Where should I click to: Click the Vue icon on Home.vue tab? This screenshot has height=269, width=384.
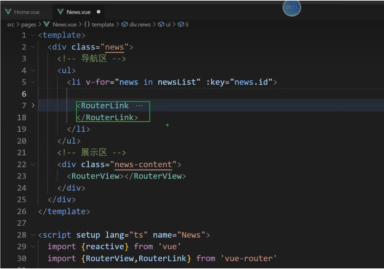[8, 12]
